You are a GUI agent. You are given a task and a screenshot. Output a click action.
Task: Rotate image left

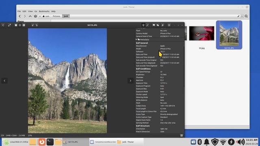click(x=32, y=25)
